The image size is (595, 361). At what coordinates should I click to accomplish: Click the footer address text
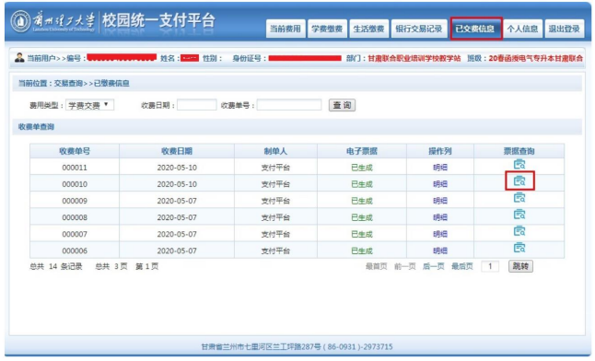pos(297,346)
